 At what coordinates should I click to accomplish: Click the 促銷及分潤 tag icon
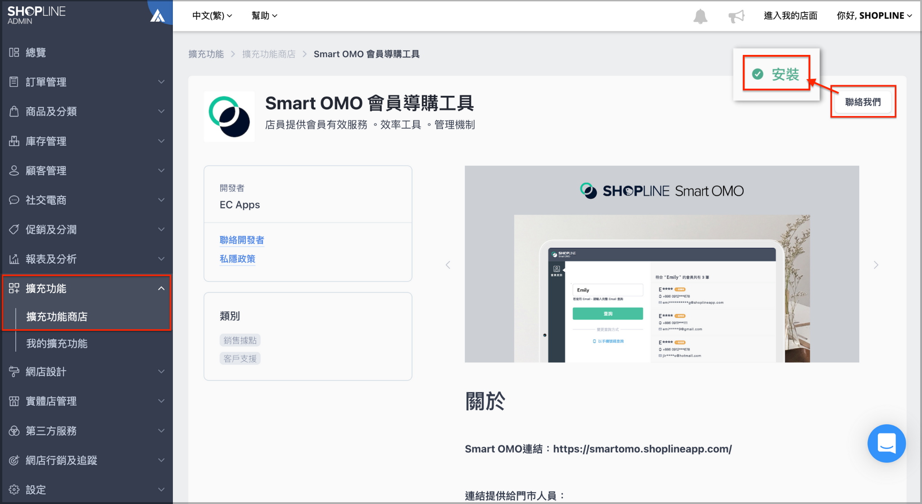14,229
